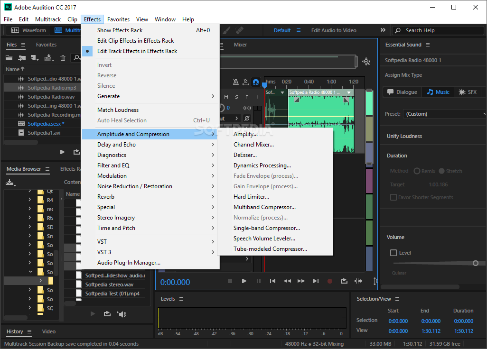Click the Media Browser shortcuts download icon
The image size is (487, 349).
(x=10, y=183)
